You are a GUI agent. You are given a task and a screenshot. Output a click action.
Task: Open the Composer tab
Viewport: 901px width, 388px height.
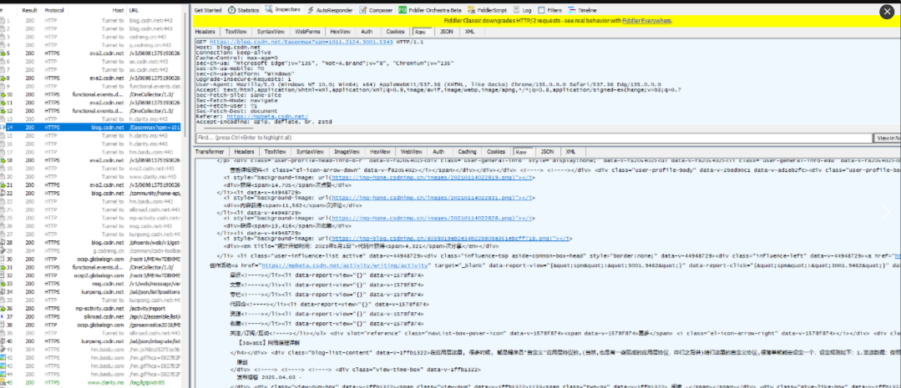tap(377, 10)
